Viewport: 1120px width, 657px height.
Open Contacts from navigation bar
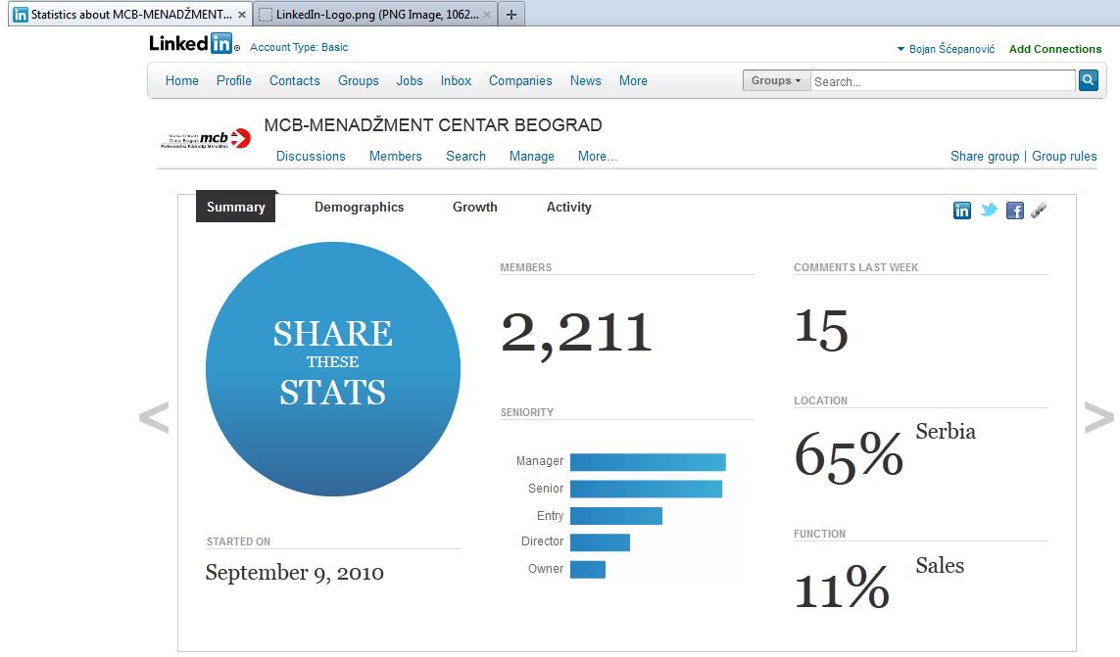pos(294,80)
